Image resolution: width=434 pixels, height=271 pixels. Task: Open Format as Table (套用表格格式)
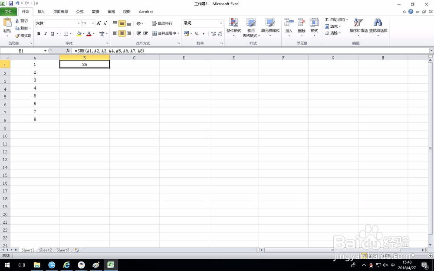[x=251, y=27]
